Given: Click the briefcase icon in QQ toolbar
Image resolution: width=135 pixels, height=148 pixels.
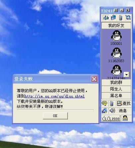Looking at the screenshot, I should pyautogui.click(x=113, y=18).
